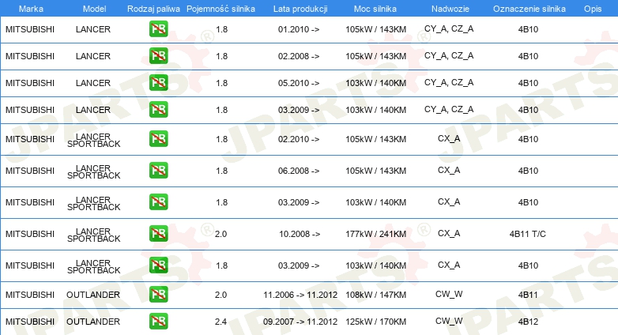Image resolution: width=618 pixels, height=335 pixels.
Task: Click 'MITSUBISHI' in the Outlander 2.4 row
Action: [30, 322]
